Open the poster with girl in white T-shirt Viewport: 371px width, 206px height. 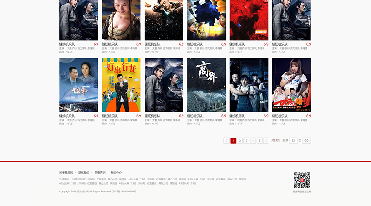coord(291,85)
